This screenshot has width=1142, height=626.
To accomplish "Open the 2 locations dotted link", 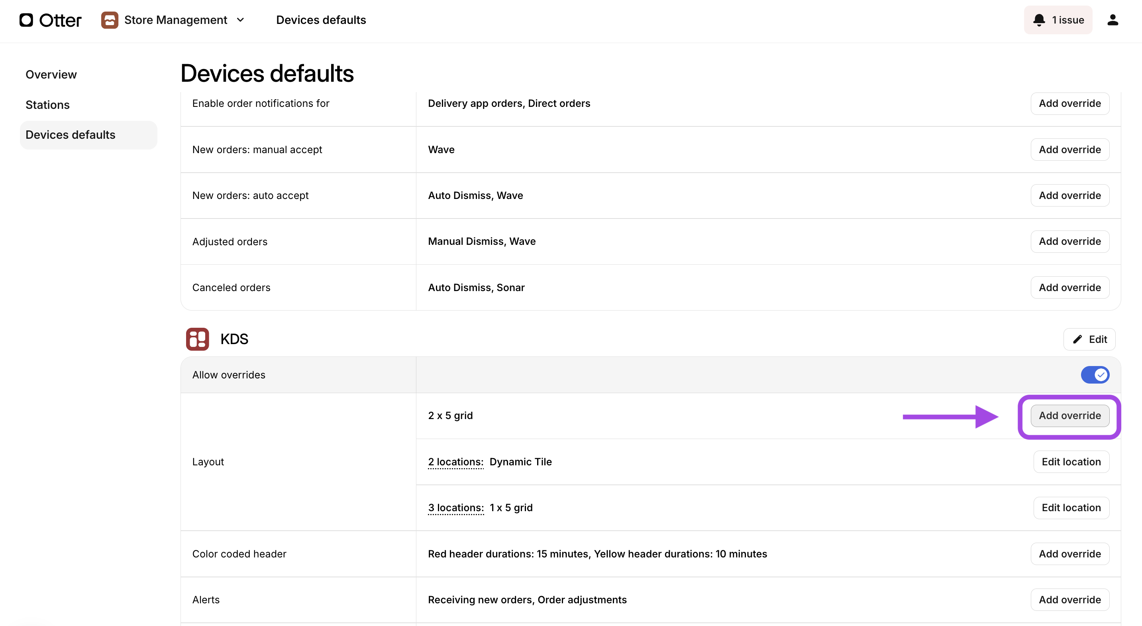I will click(455, 462).
